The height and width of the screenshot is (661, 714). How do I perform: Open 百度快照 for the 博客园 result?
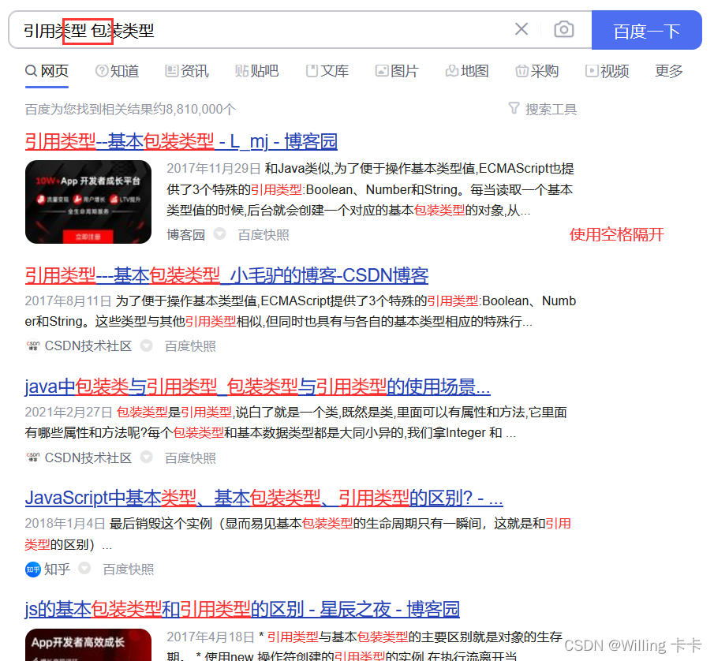pyautogui.click(x=264, y=235)
